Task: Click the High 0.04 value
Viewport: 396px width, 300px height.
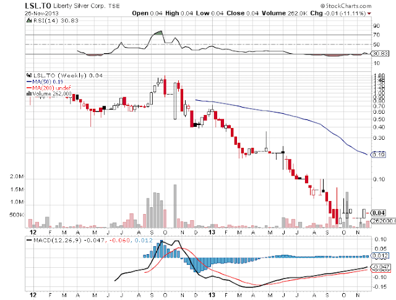Action: 179,13
